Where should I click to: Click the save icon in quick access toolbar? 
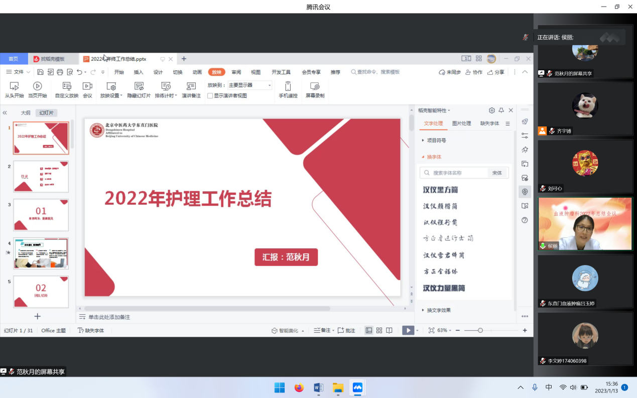(41, 72)
